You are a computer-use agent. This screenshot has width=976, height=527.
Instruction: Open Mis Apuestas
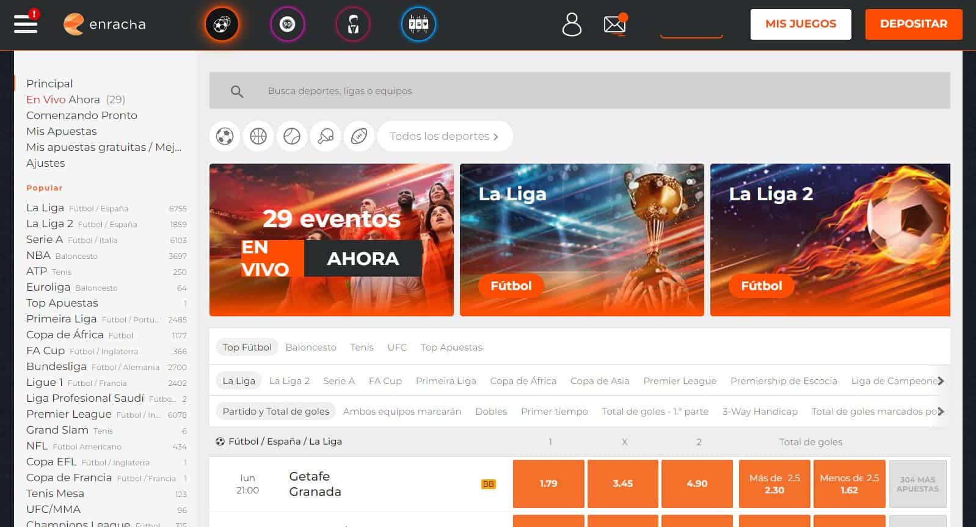click(62, 131)
